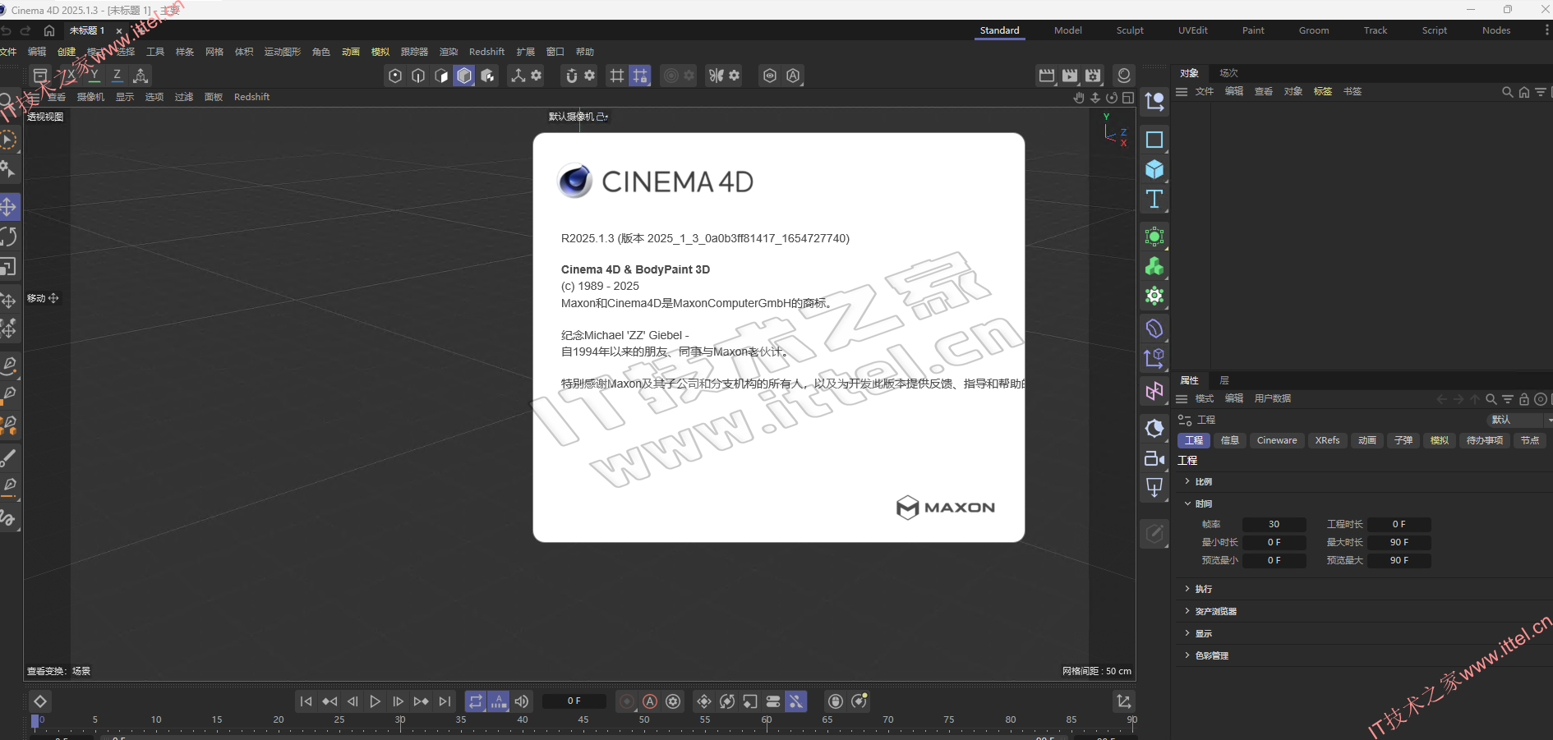Open the 默认 dropdown in attributes
The image size is (1553, 740).
[1519, 420]
